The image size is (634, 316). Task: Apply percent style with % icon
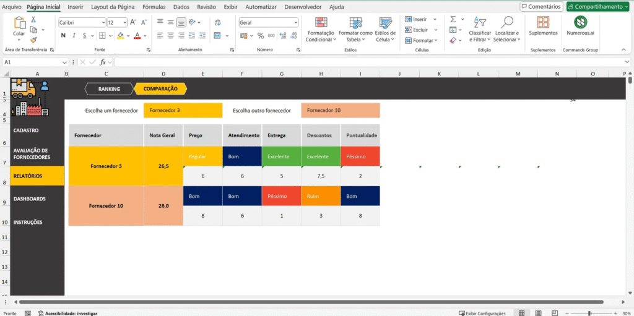coord(261,36)
